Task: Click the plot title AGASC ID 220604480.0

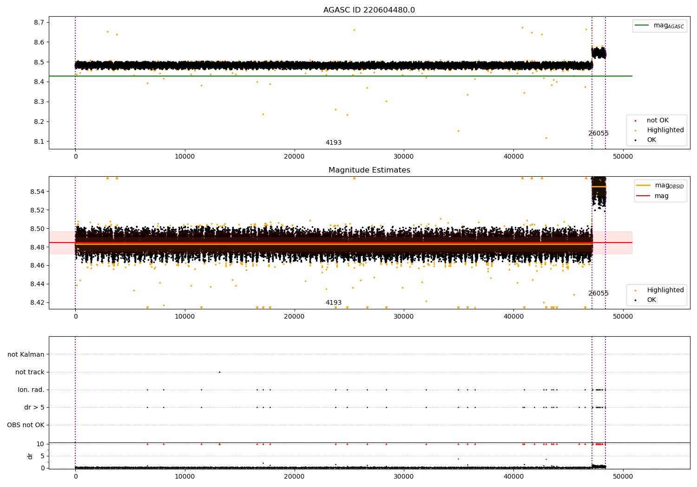Action: coord(369,10)
